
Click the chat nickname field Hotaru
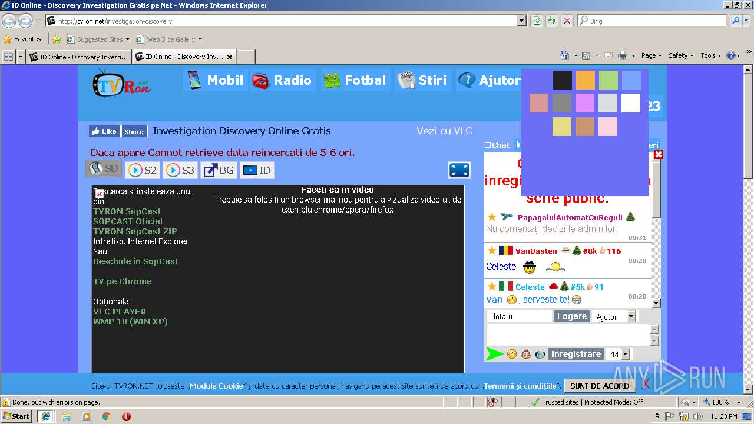[519, 316]
